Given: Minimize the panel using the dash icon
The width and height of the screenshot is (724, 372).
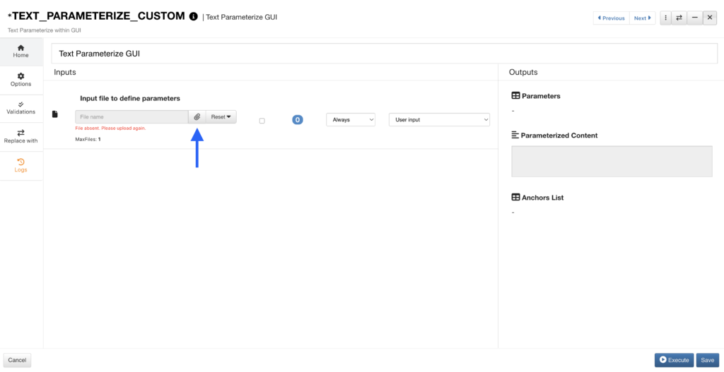Looking at the screenshot, I should click(695, 18).
